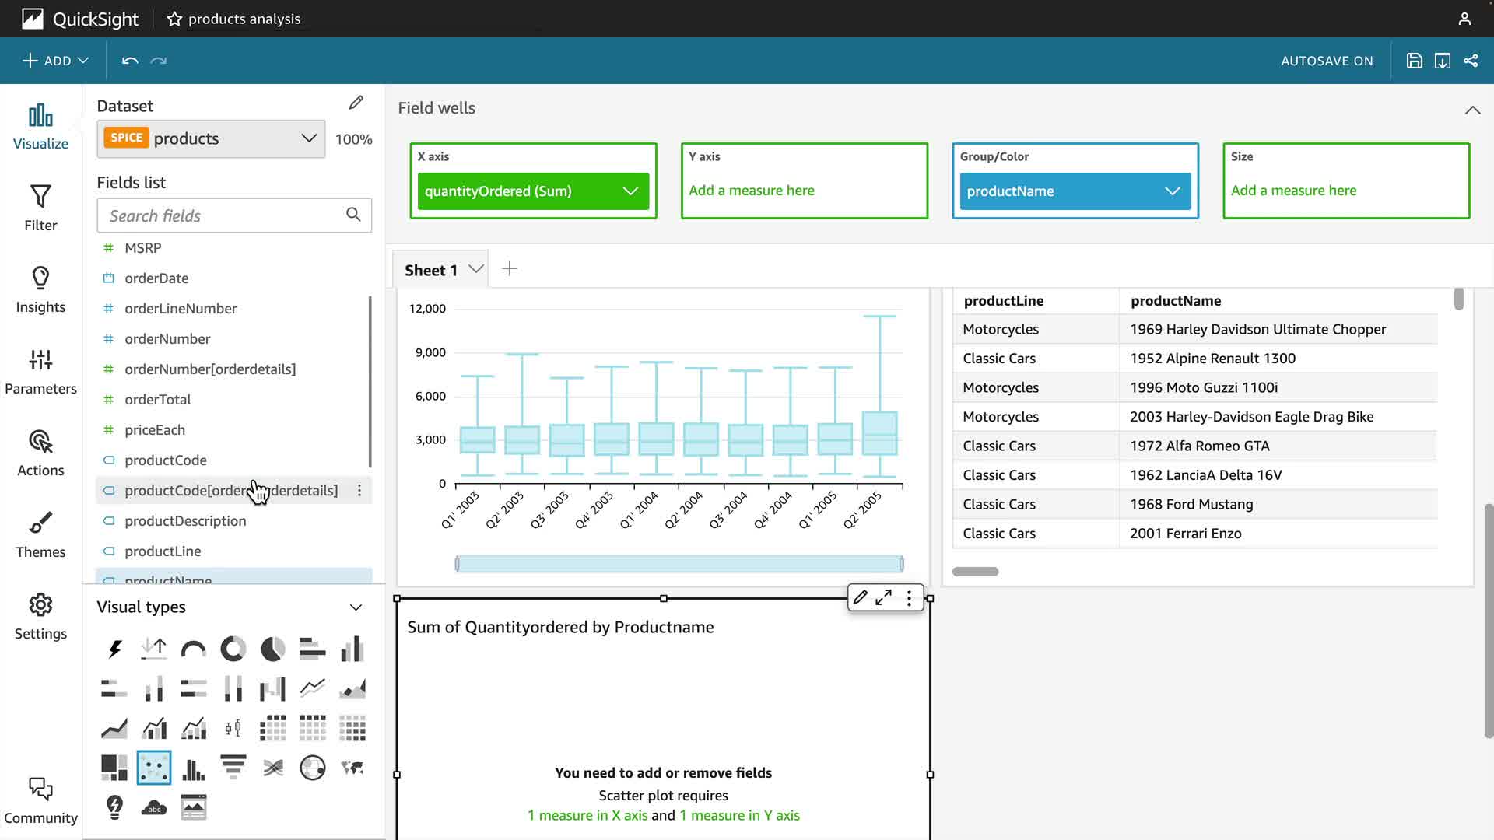Collapse the Field wells panel

click(x=1472, y=110)
